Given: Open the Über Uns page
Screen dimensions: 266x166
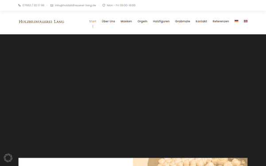Looking at the screenshot, I should point(108,21).
